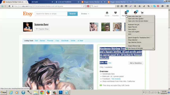Select Save Link As
This screenshot has width=170, height=95.
pyautogui.click(x=140, y=29)
